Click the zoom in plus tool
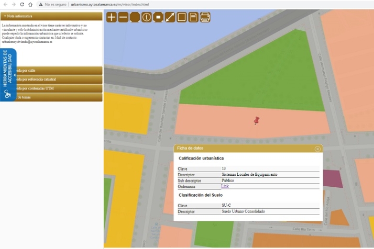374x249 pixels. coord(112,17)
